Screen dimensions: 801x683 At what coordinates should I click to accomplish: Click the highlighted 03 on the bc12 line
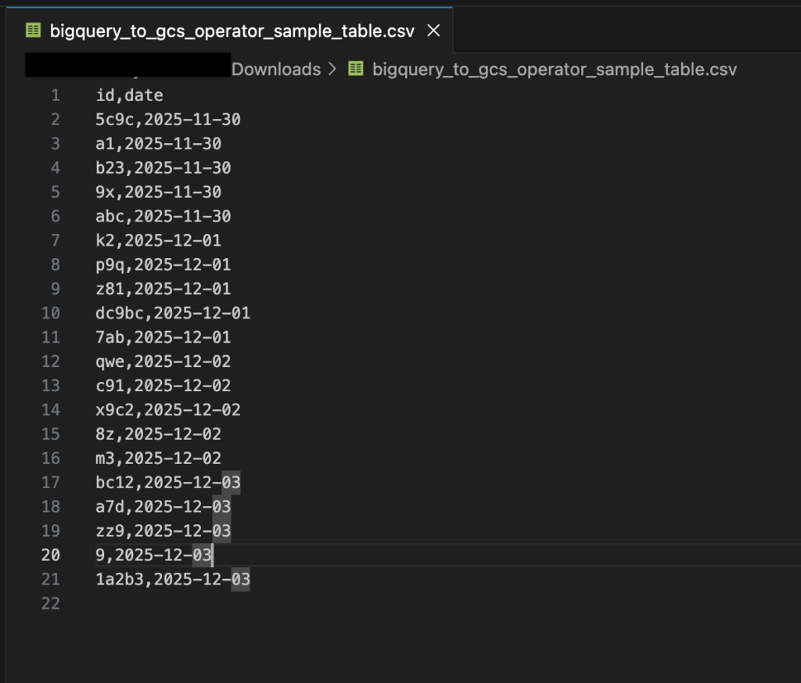[231, 483]
